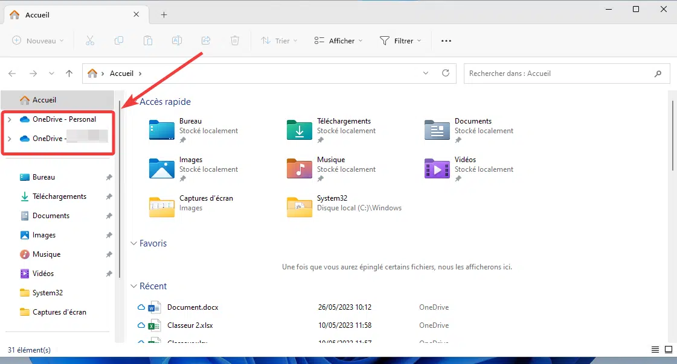Viewport: 677px width, 364px height.
Task: Select Document.docx in Récent list
Action: coord(193,307)
